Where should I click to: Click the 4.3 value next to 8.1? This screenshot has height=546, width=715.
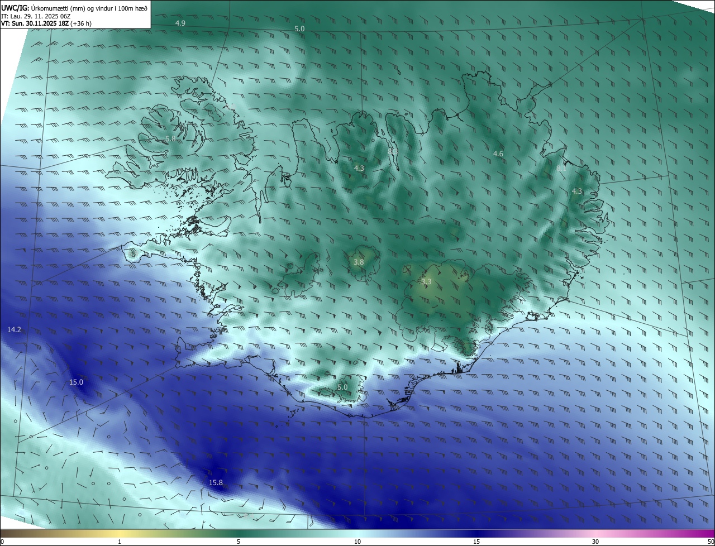coord(577,191)
